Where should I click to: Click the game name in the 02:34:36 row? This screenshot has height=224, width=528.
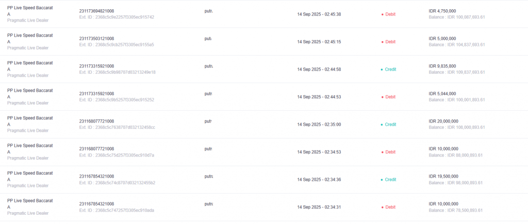(30, 176)
